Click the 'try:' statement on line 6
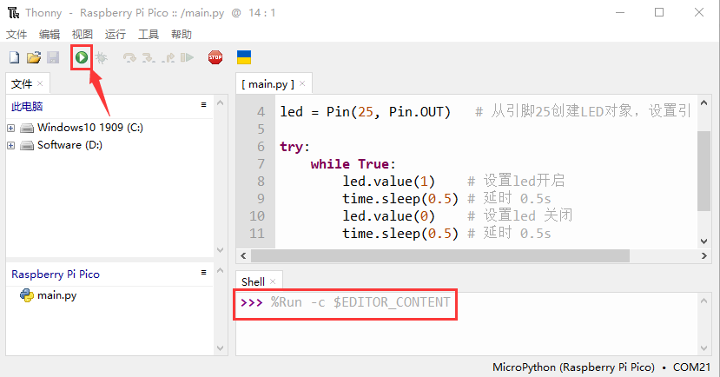 [x=294, y=147]
